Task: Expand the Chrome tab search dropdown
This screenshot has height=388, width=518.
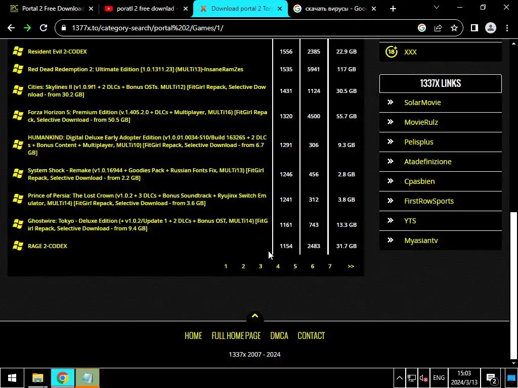Action: [x=437, y=7]
